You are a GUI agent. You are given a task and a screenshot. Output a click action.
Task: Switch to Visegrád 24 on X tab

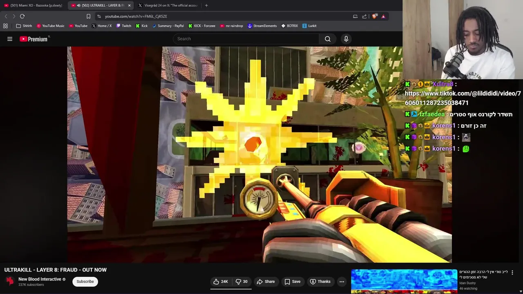click(x=168, y=5)
